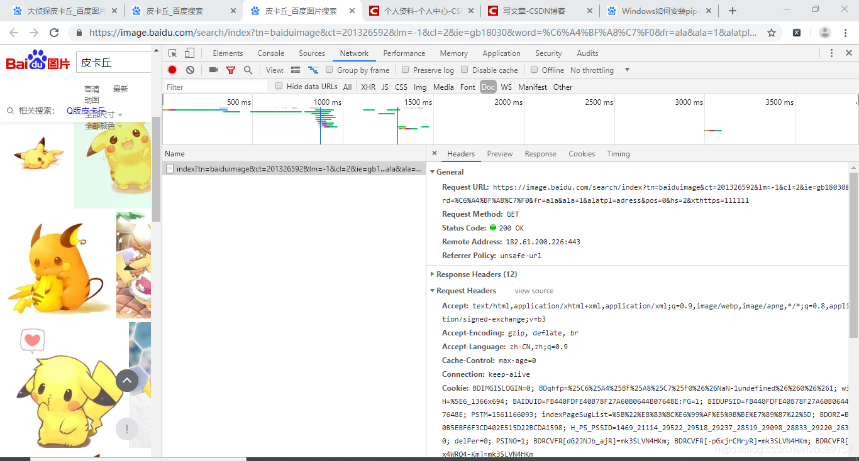Open the Timing tab
This screenshot has height=461, width=859.
pos(618,153)
